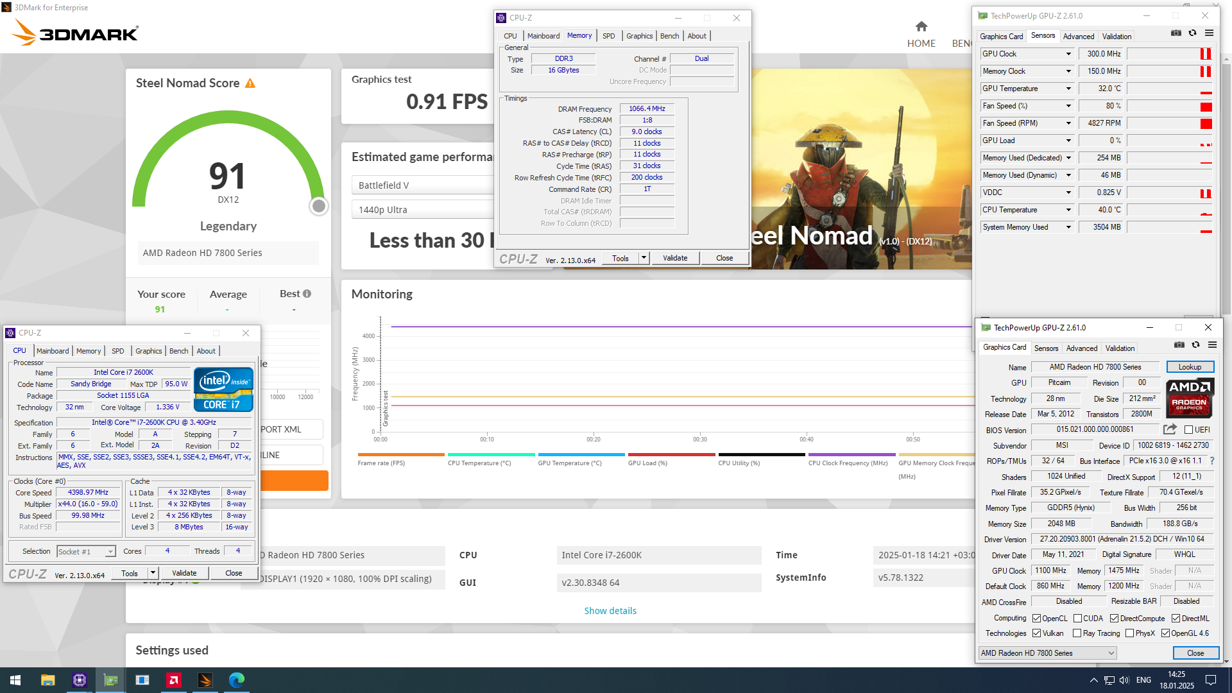Open the AMD Software taskbar icon
This screenshot has height=693, width=1232.
click(173, 680)
